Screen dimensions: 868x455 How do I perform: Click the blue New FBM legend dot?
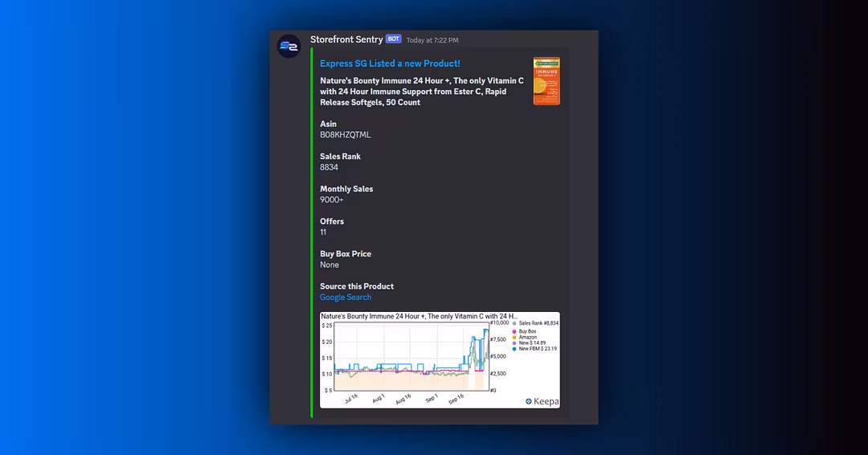pyautogui.click(x=514, y=349)
